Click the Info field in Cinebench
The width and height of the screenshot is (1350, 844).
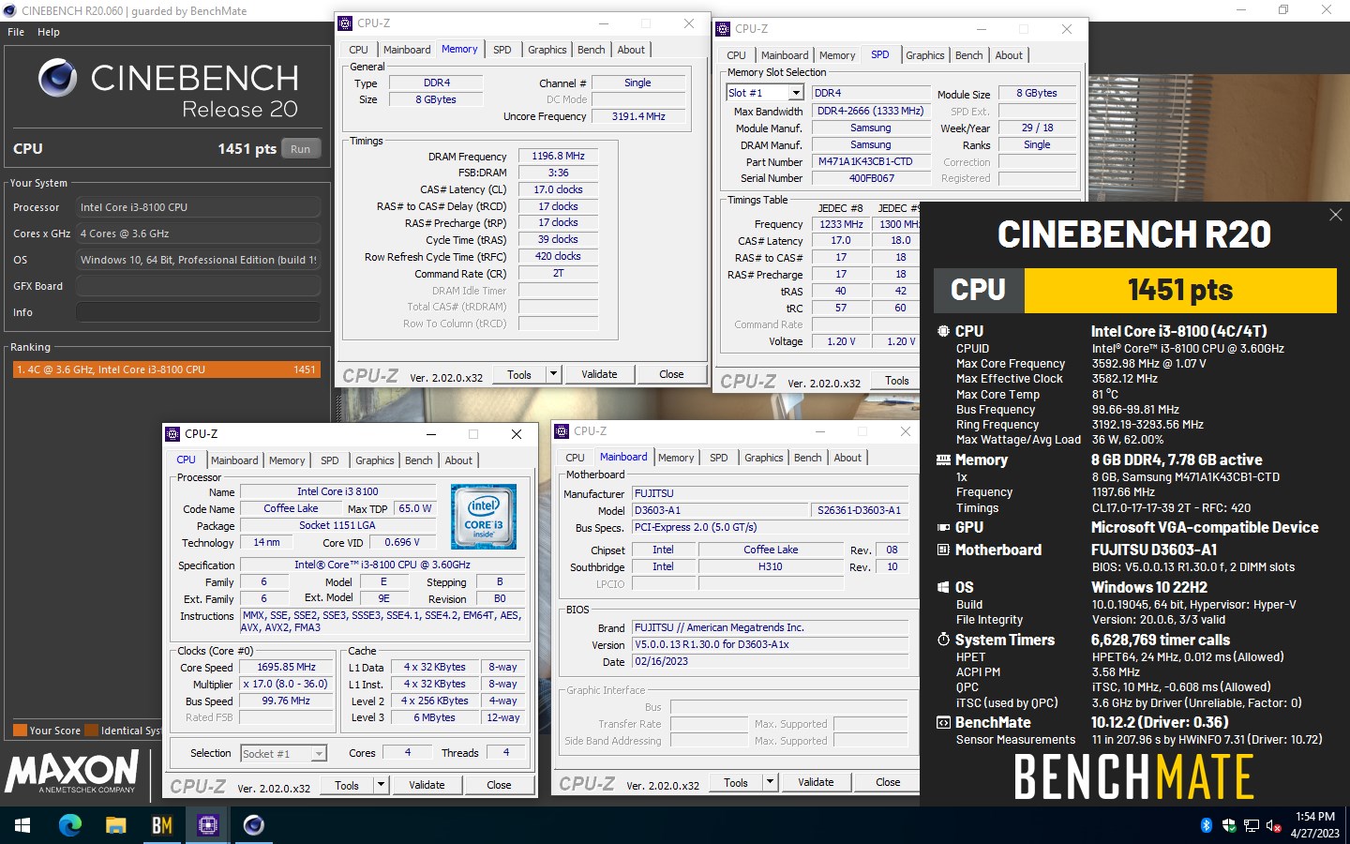[198, 312]
